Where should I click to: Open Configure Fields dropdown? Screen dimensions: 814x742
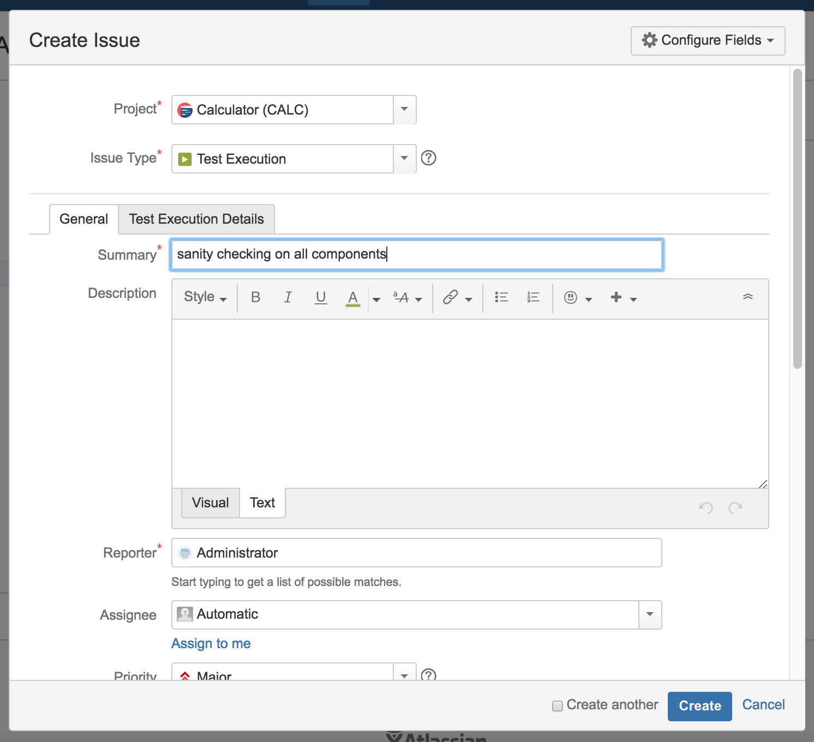point(708,41)
